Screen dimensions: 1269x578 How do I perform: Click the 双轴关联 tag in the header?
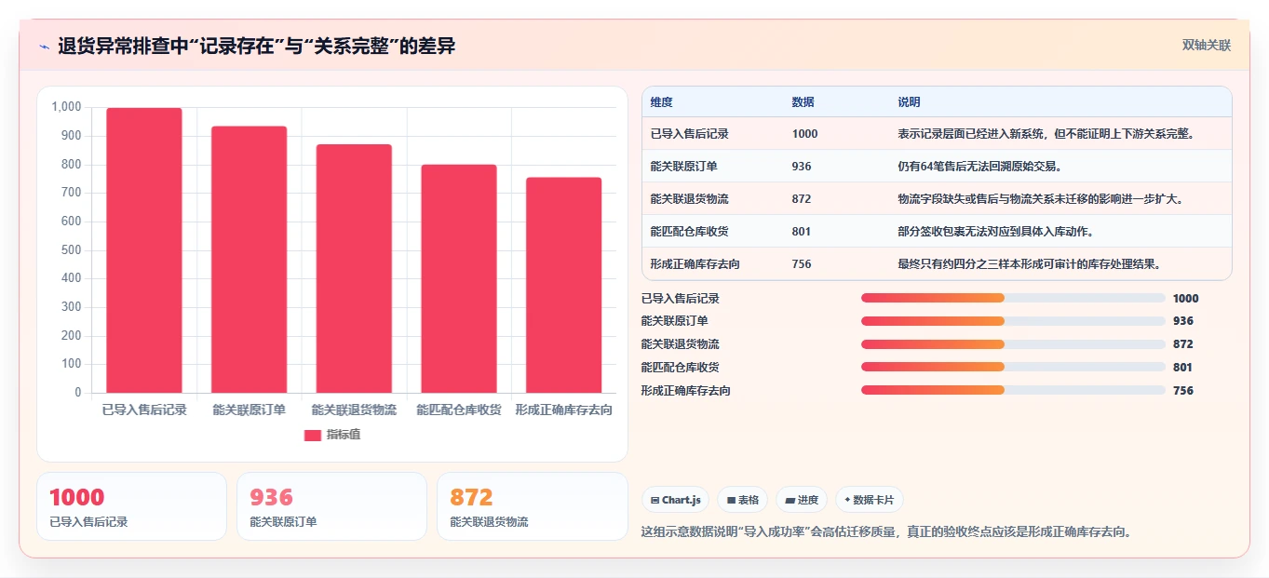(1207, 46)
